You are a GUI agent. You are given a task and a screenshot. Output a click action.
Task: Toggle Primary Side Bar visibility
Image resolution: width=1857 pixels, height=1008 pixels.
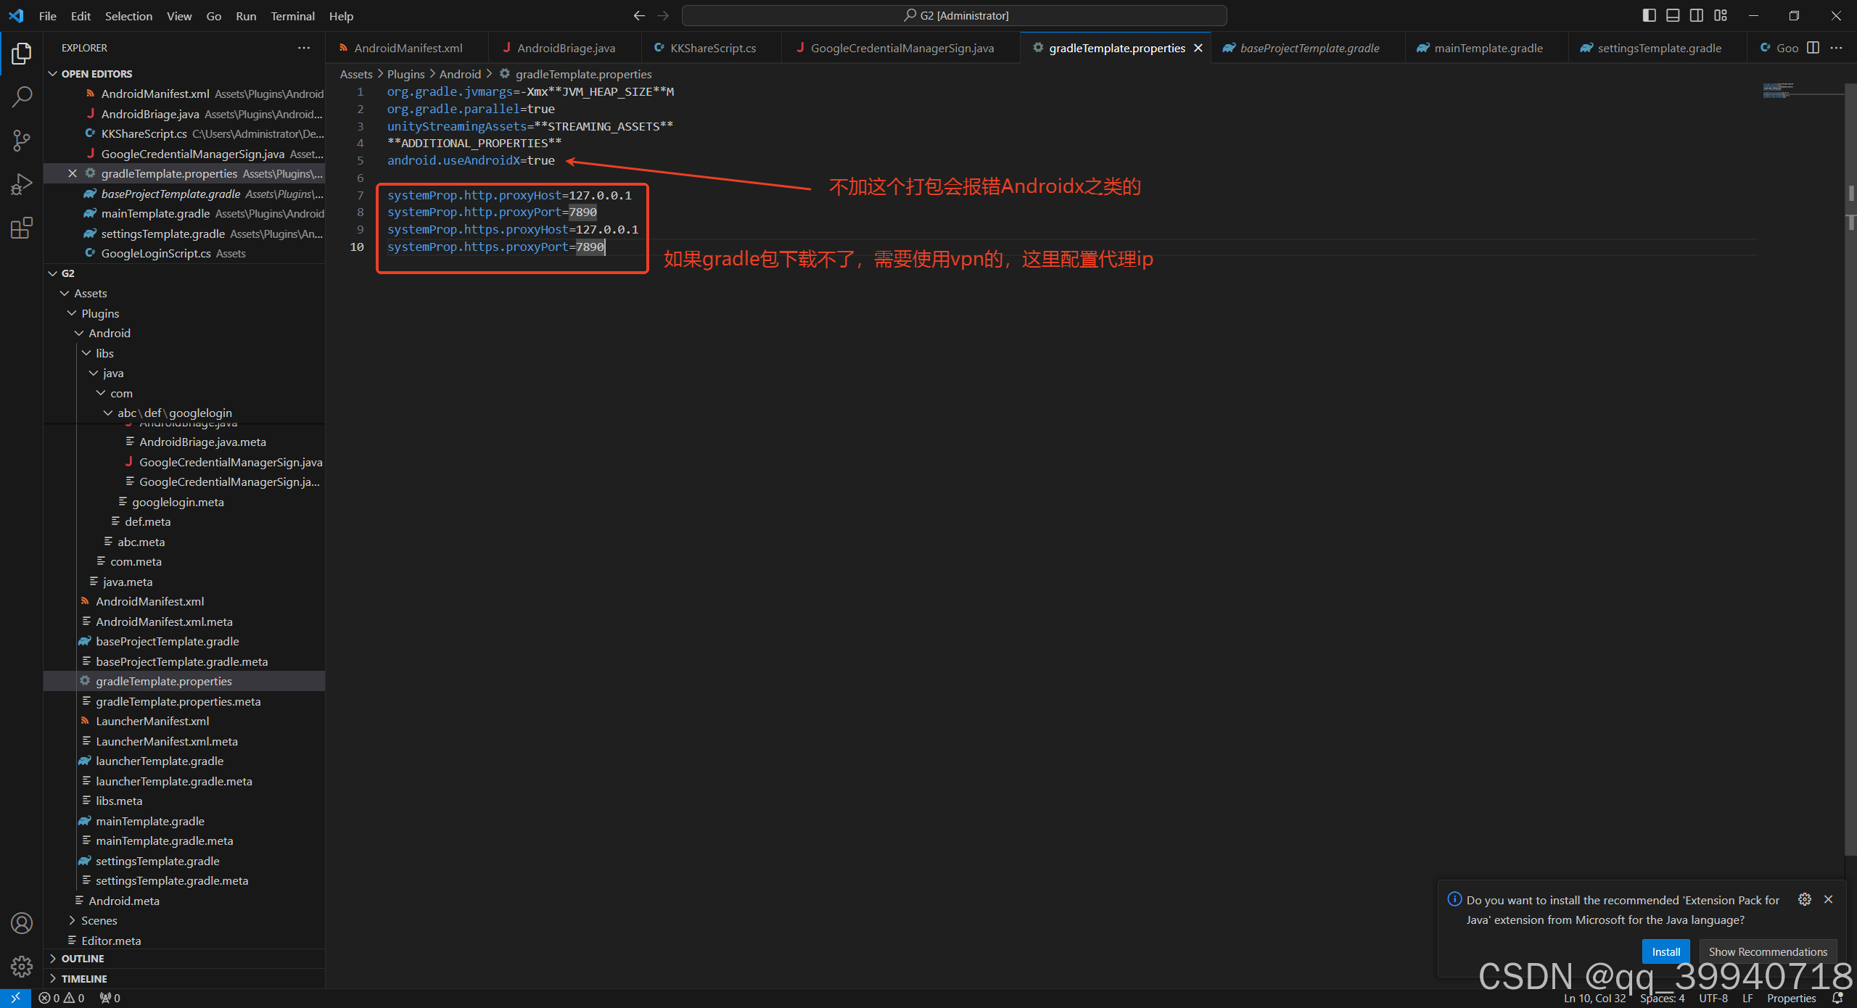pyautogui.click(x=1649, y=15)
